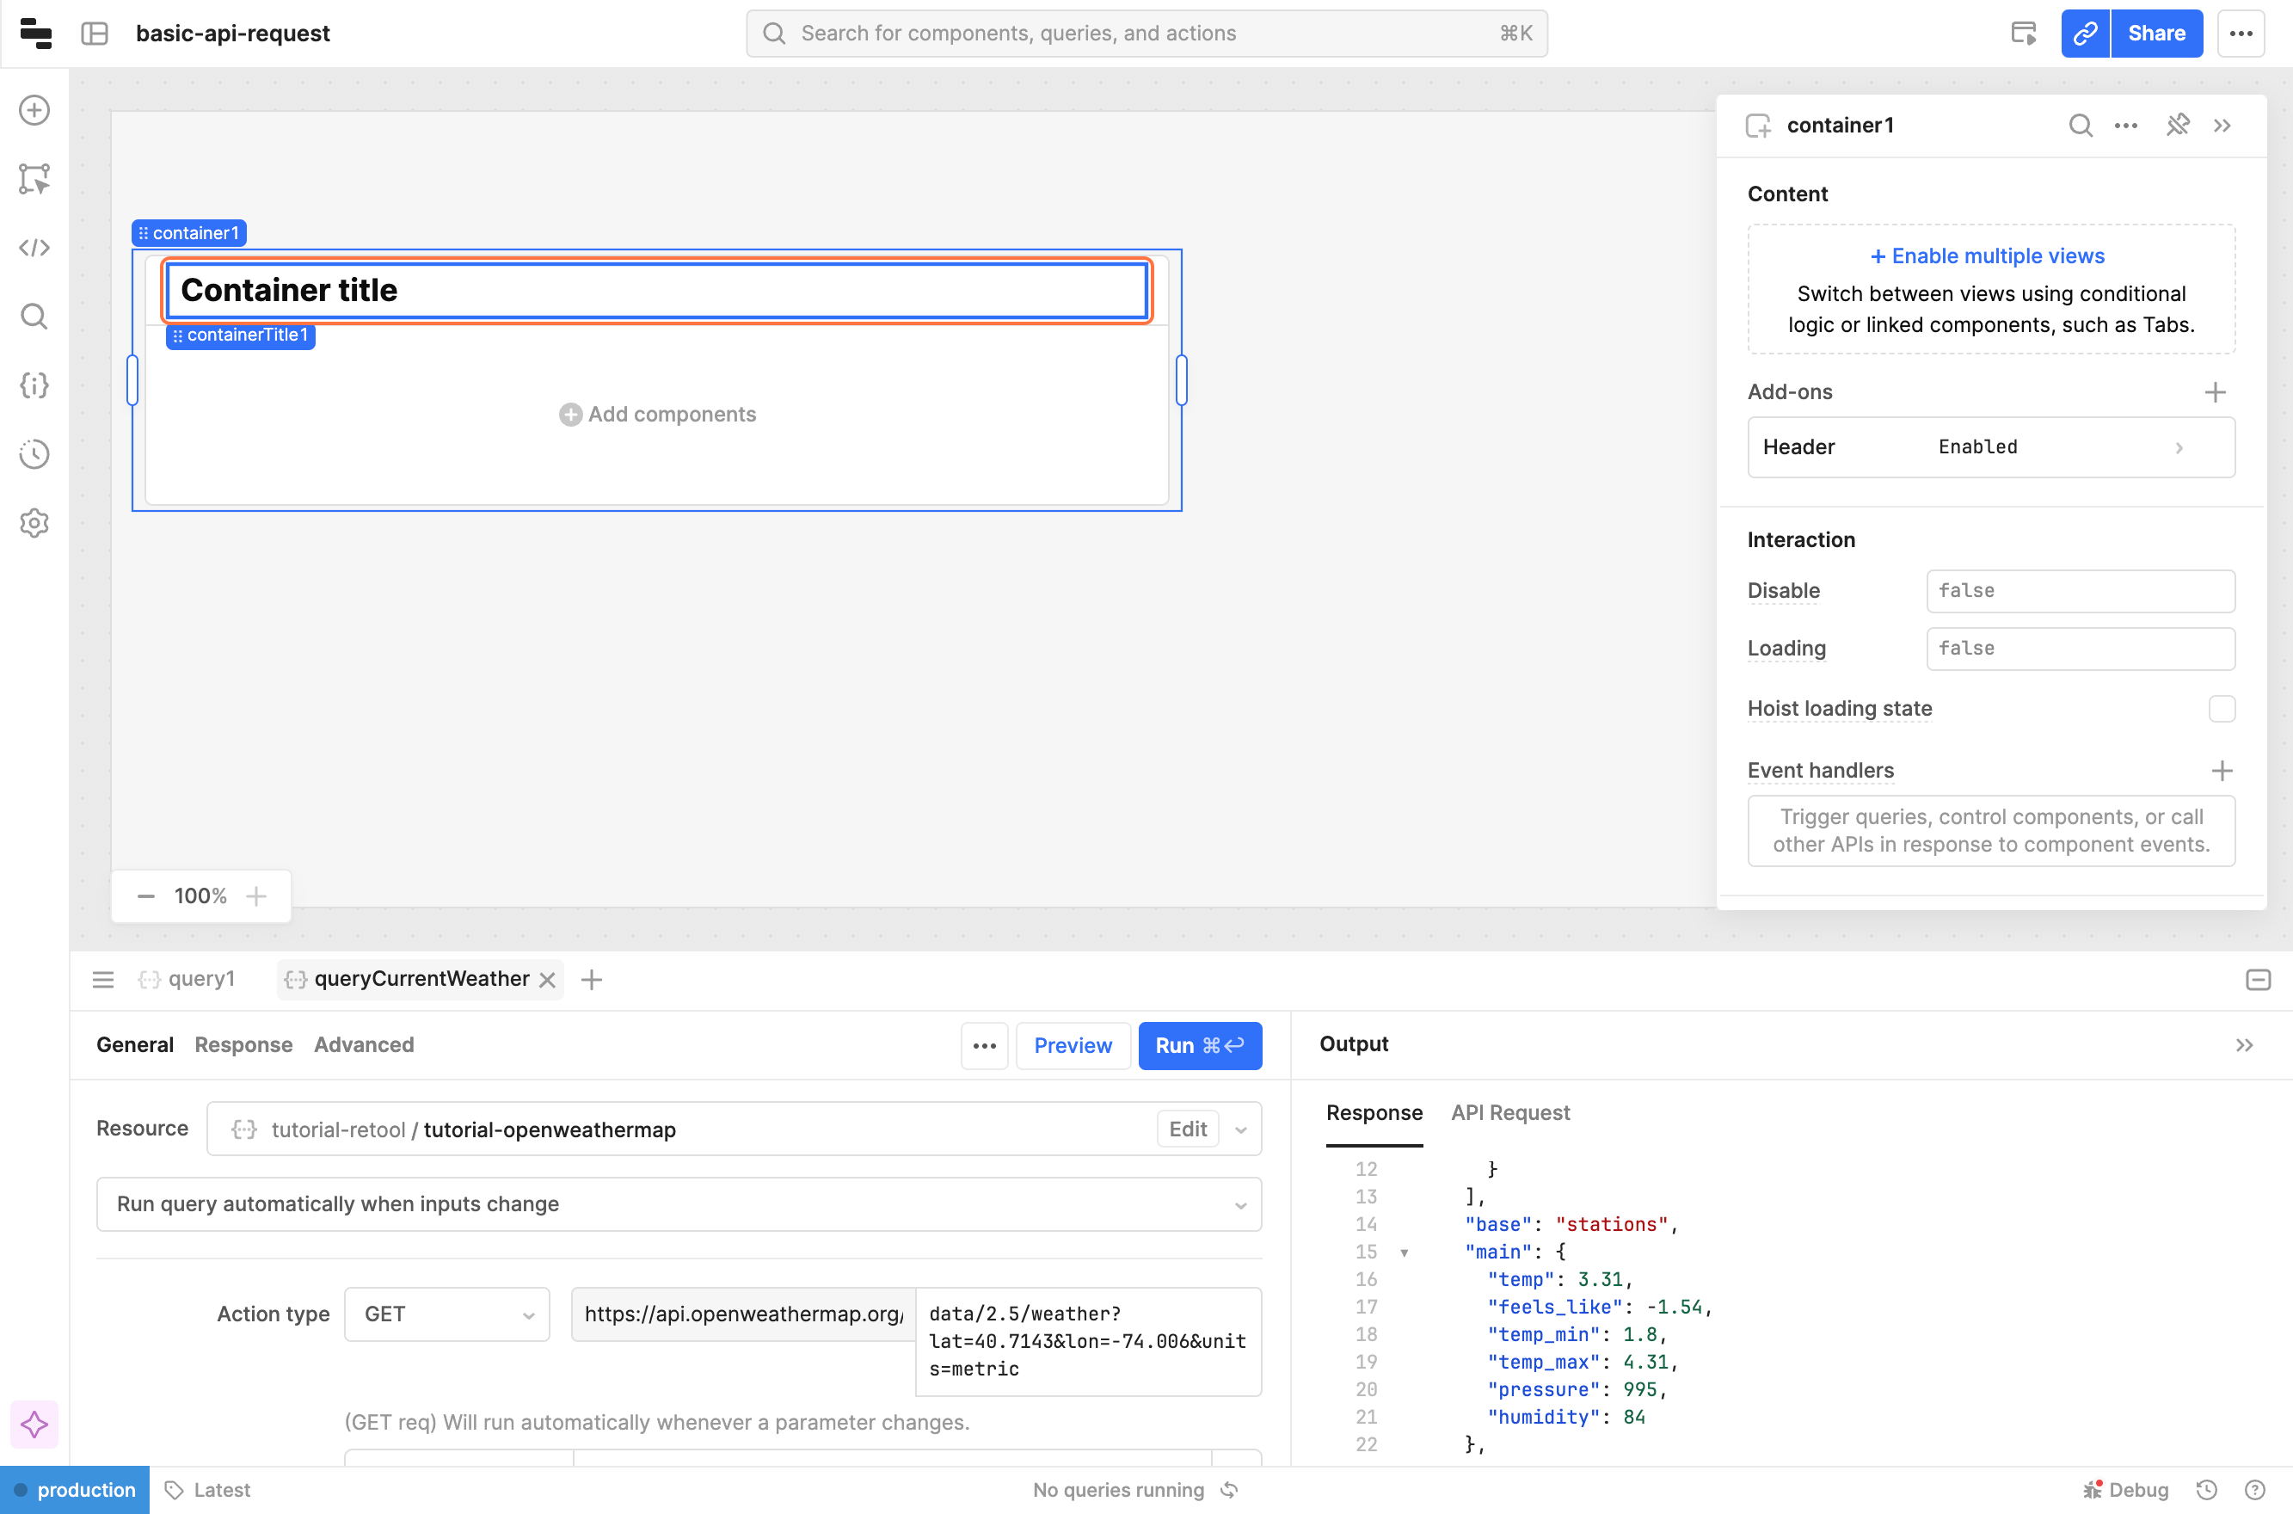Click the AI sparkle assistant icon
2293x1514 pixels.
tap(34, 1425)
